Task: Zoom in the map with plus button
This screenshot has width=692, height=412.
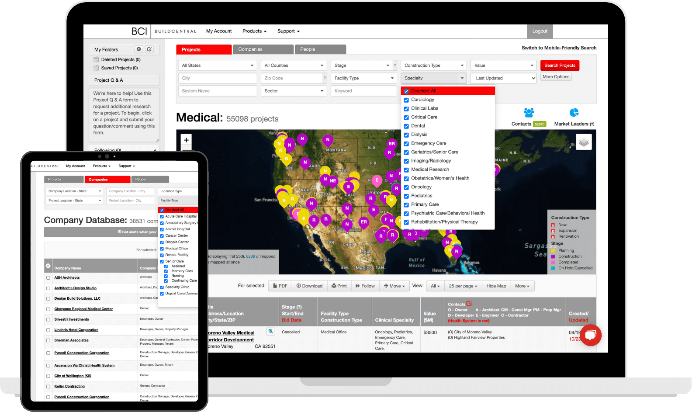Action: [x=186, y=140]
